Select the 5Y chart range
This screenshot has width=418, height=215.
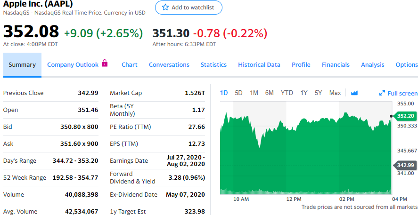[x=318, y=93]
